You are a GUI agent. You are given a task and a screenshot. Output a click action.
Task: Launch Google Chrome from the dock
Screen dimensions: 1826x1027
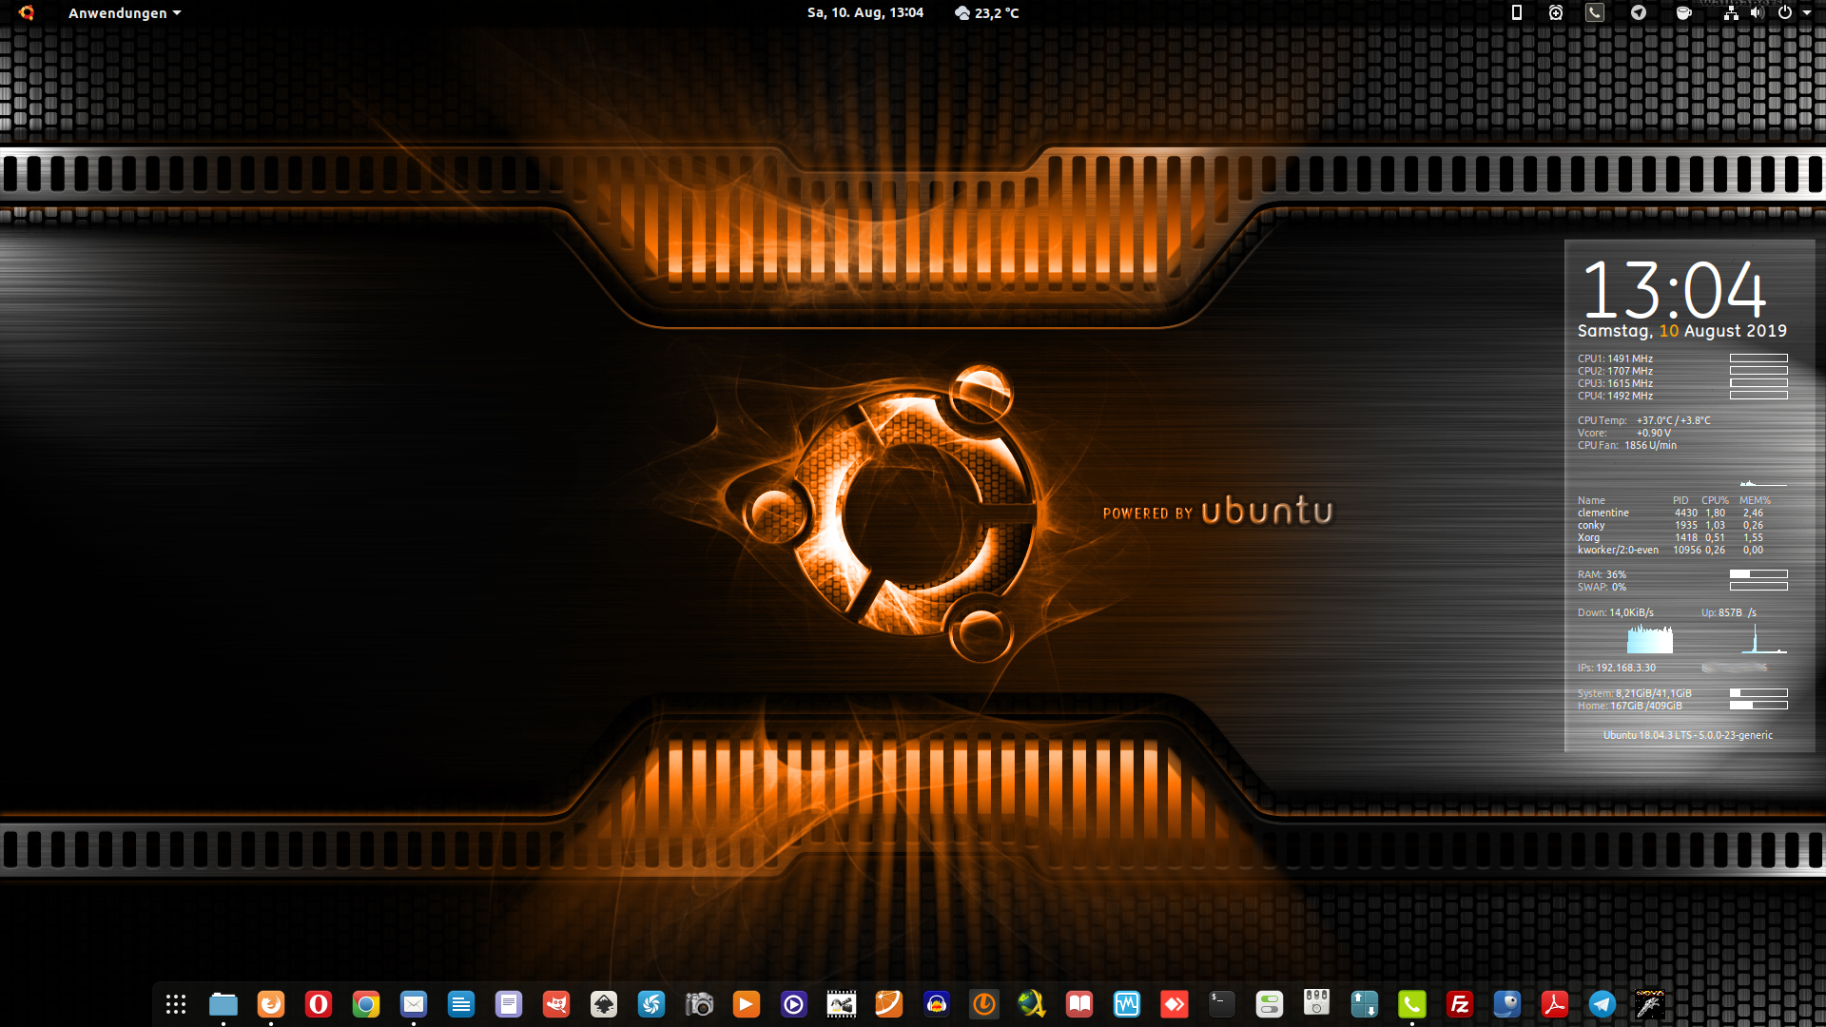[366, 1004]
